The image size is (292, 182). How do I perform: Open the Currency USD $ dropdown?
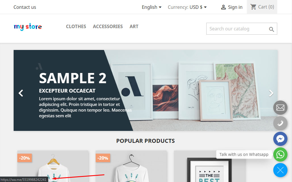(x=187, y=7)
